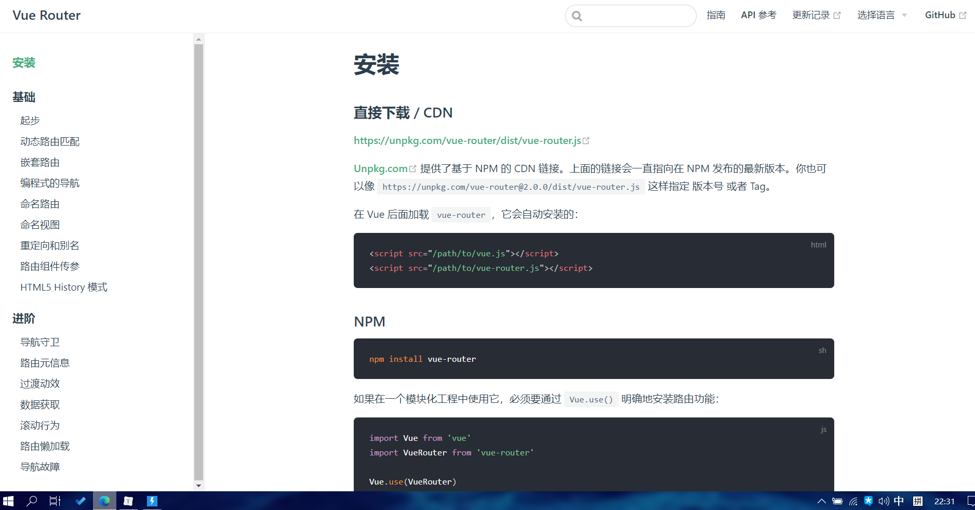Click the 基础 sidebar section heading
The height and width of the screenshot is (510, 975).
pos(24,97)
